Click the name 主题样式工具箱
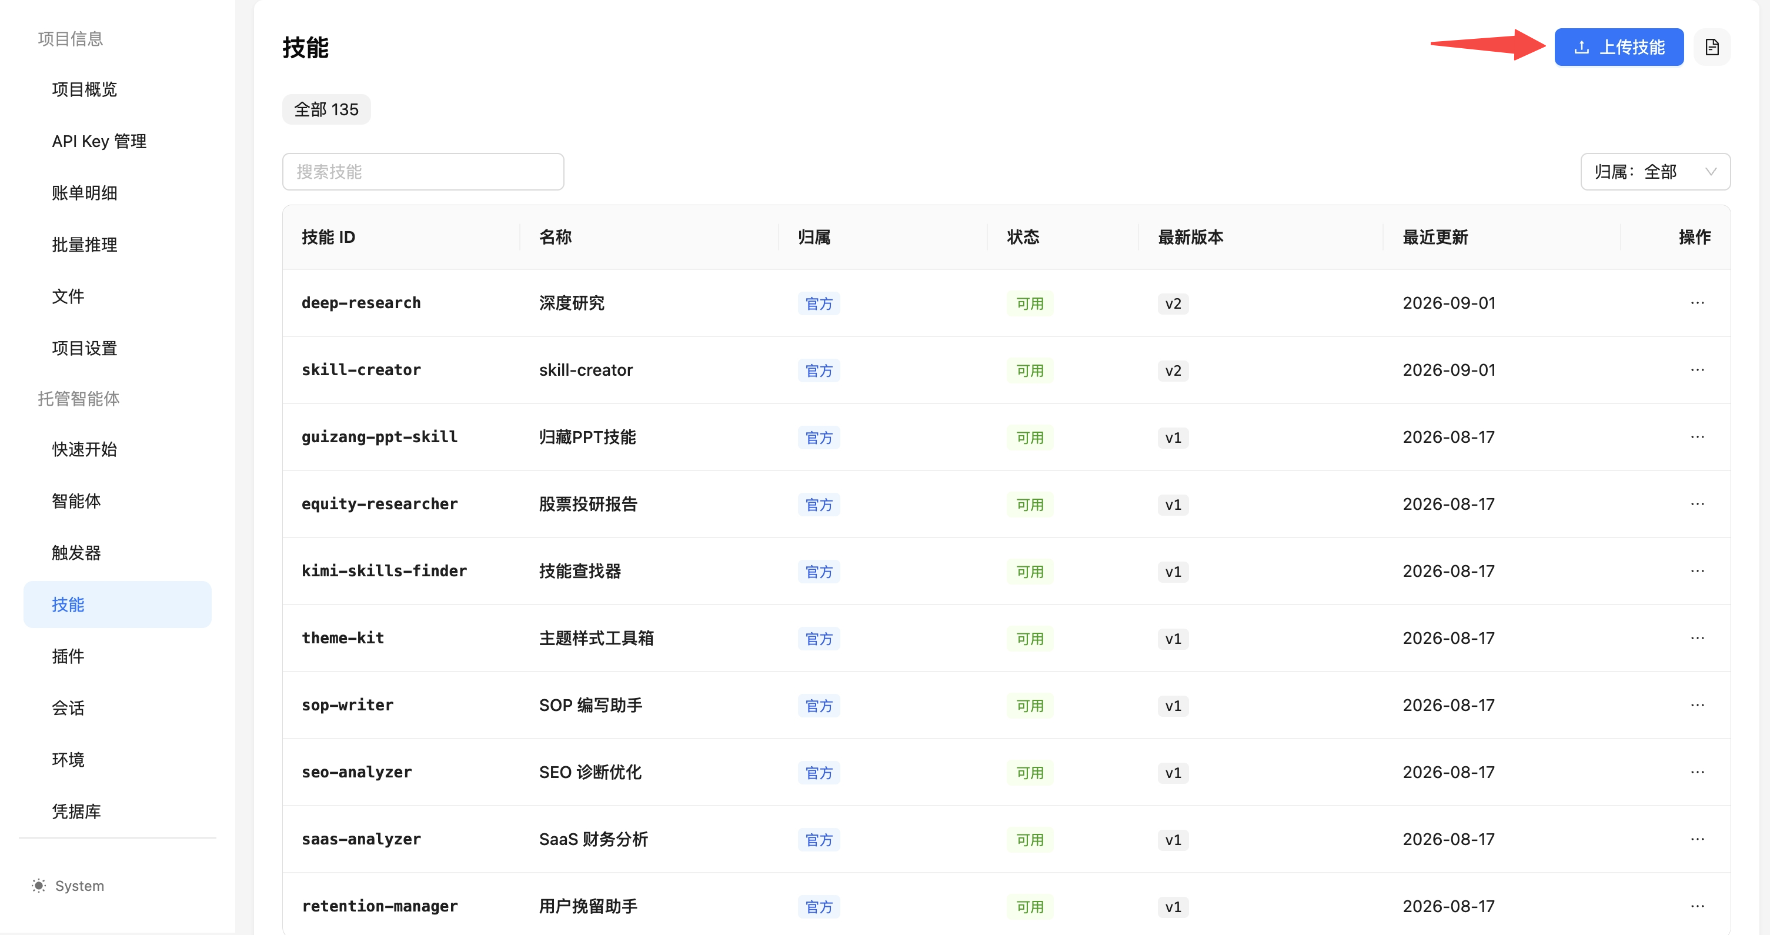This screenshot has height=935, width=1770. coord(596,638)
